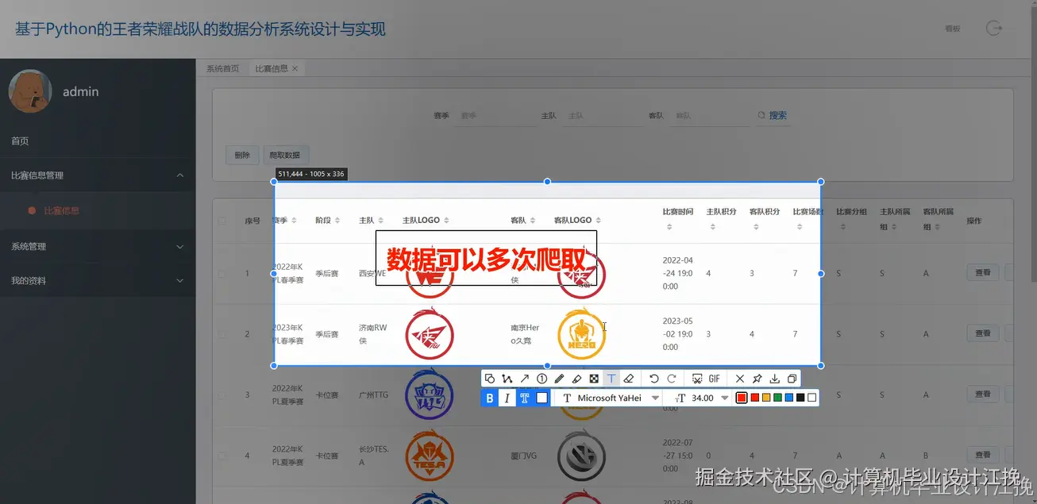Image resolution: width=1037 pixels, height=504 pixels.
Task: Sort table by 主队 column
Action: [x=380, y=221]
